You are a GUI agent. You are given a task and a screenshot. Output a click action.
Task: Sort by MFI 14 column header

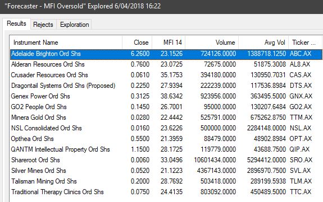169,43
